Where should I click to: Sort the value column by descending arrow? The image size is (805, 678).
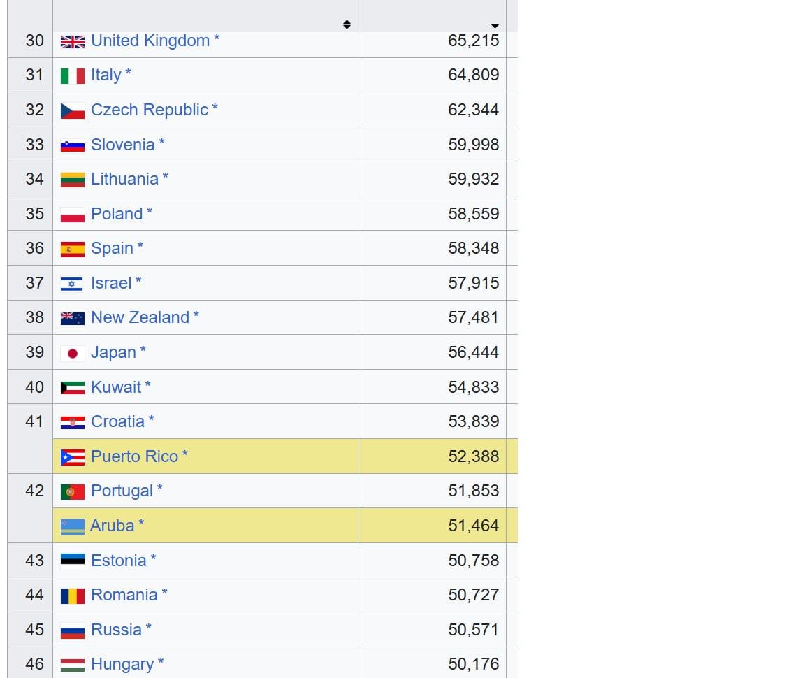click(495, 26)
